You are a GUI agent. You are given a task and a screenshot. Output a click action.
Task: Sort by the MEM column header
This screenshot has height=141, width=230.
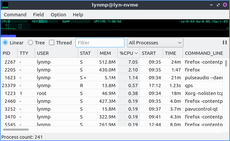click(x=105, y=53)
